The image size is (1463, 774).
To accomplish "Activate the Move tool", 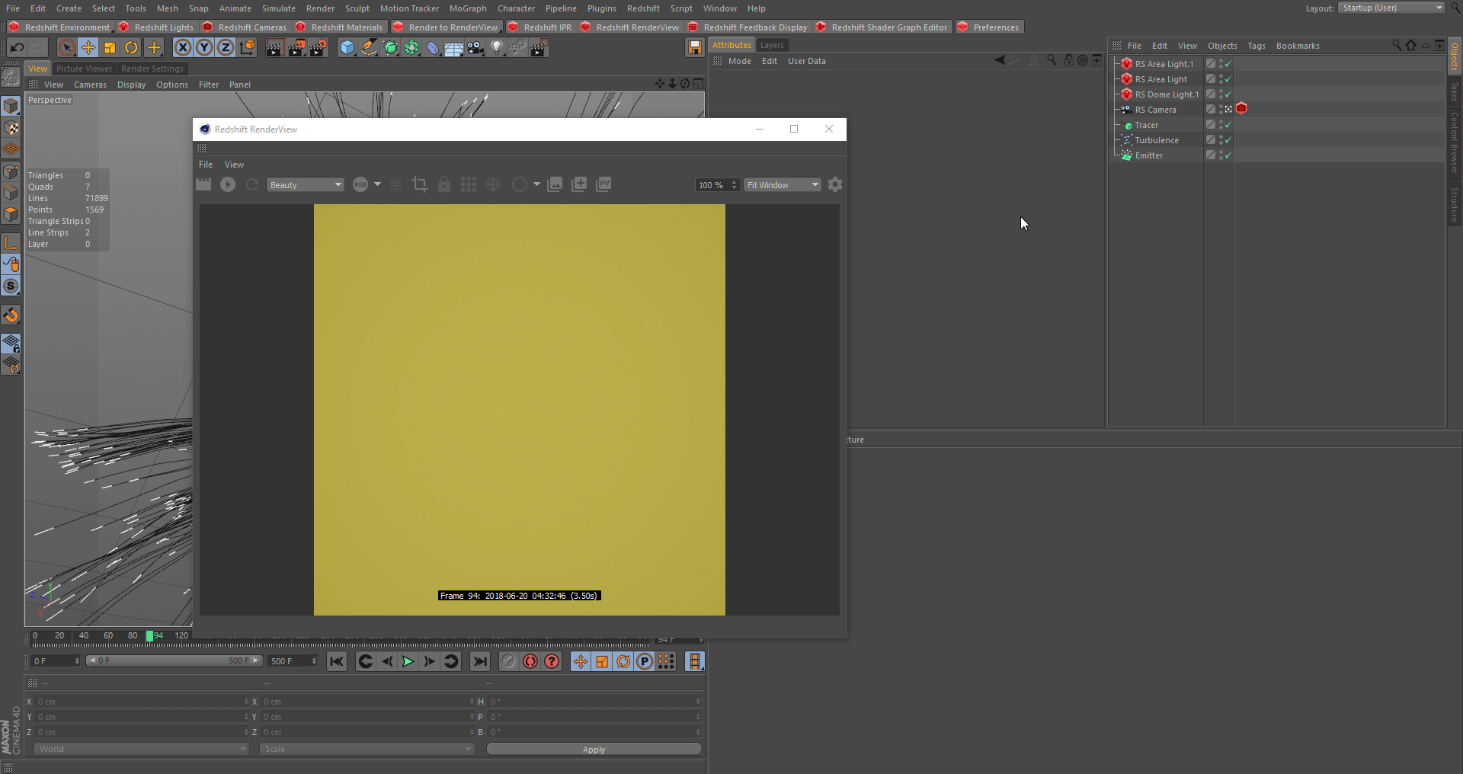I will (x=88, y=48).
